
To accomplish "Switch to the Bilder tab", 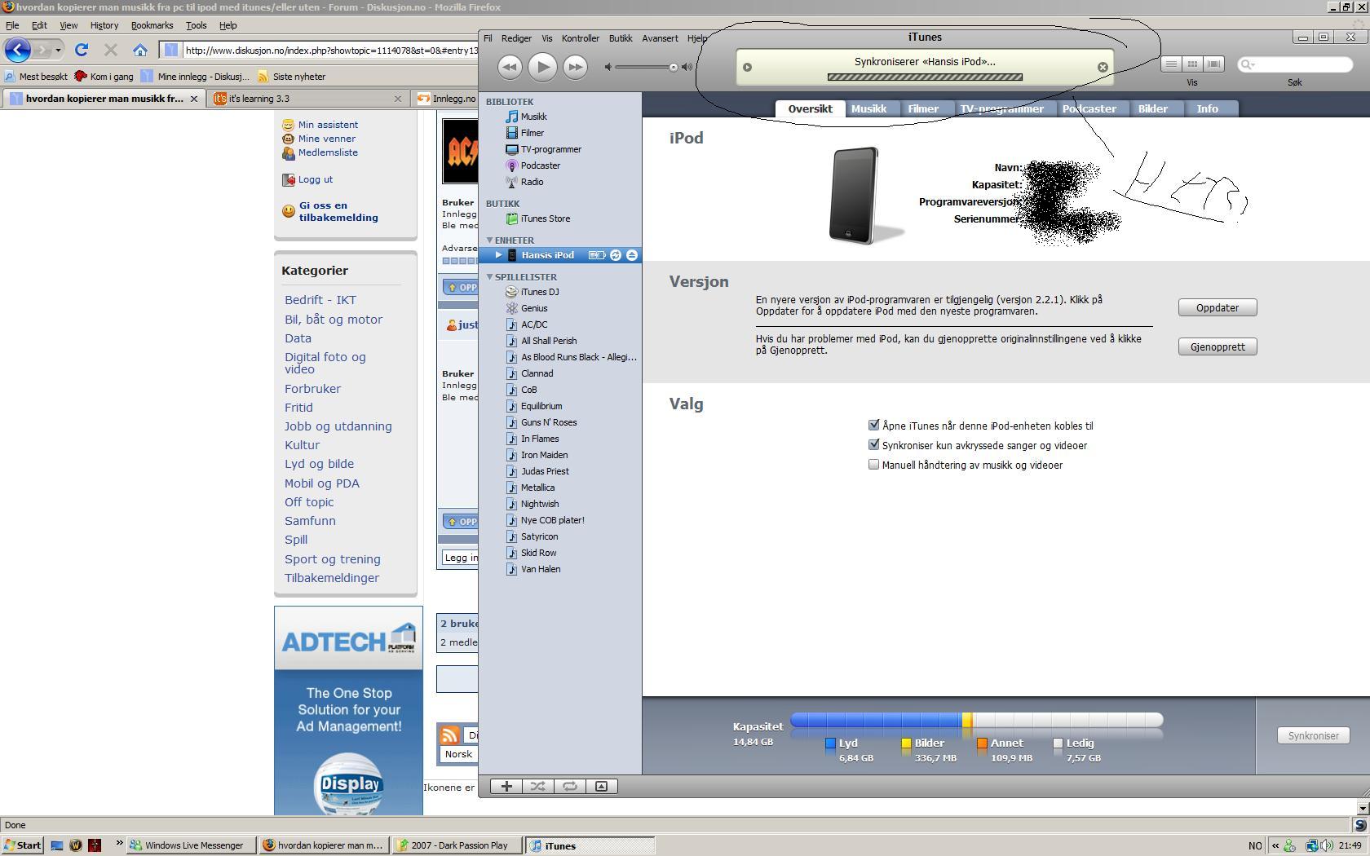I will click(1152, 108).
